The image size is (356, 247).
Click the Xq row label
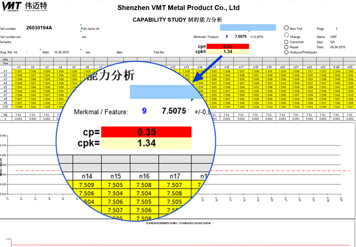[5, 115]
